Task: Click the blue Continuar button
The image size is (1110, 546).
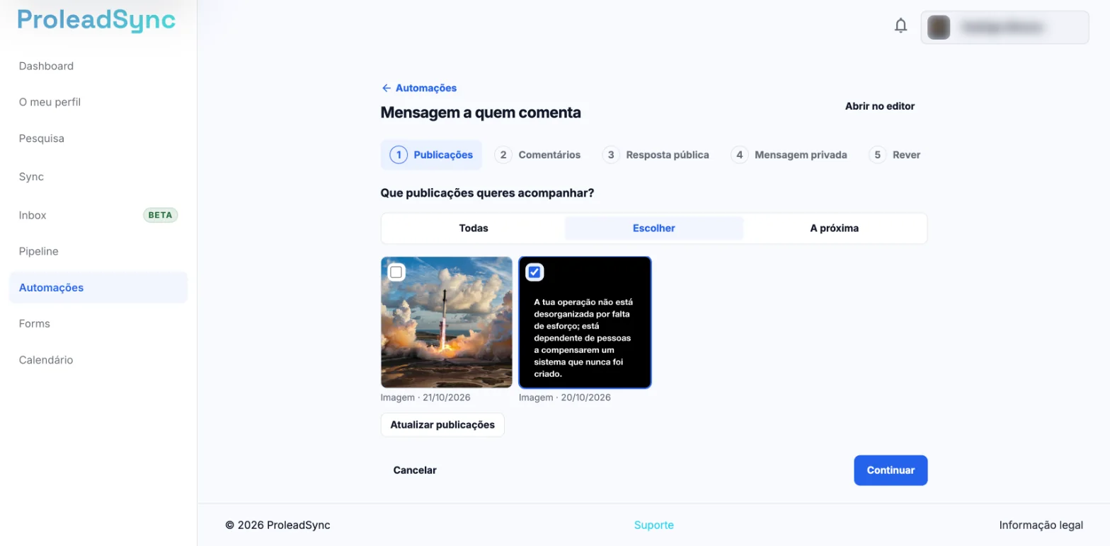Action: click(891, 470)
